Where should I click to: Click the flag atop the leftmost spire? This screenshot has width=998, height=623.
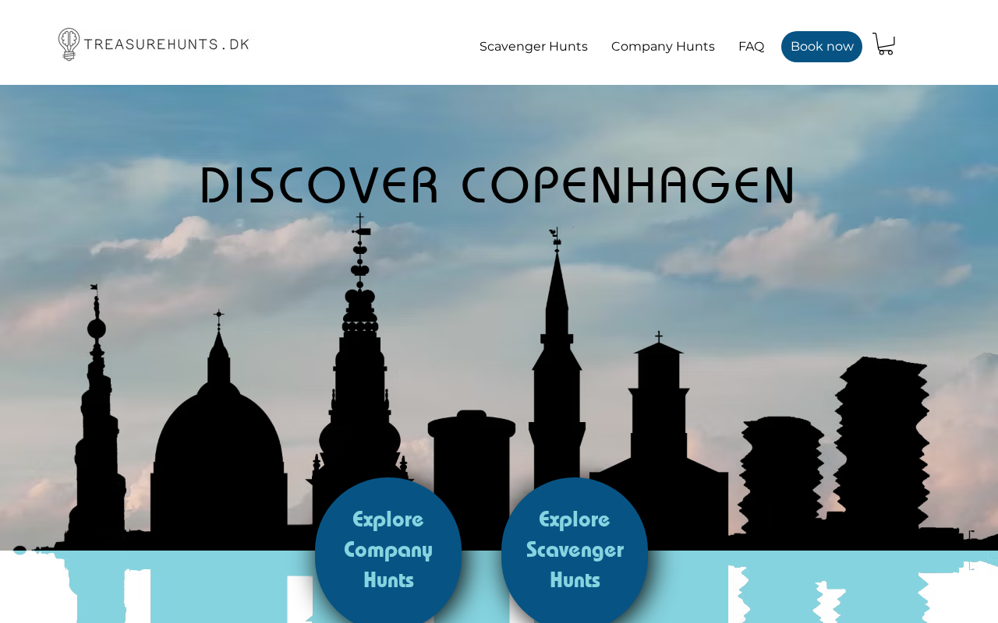[94, 287]
